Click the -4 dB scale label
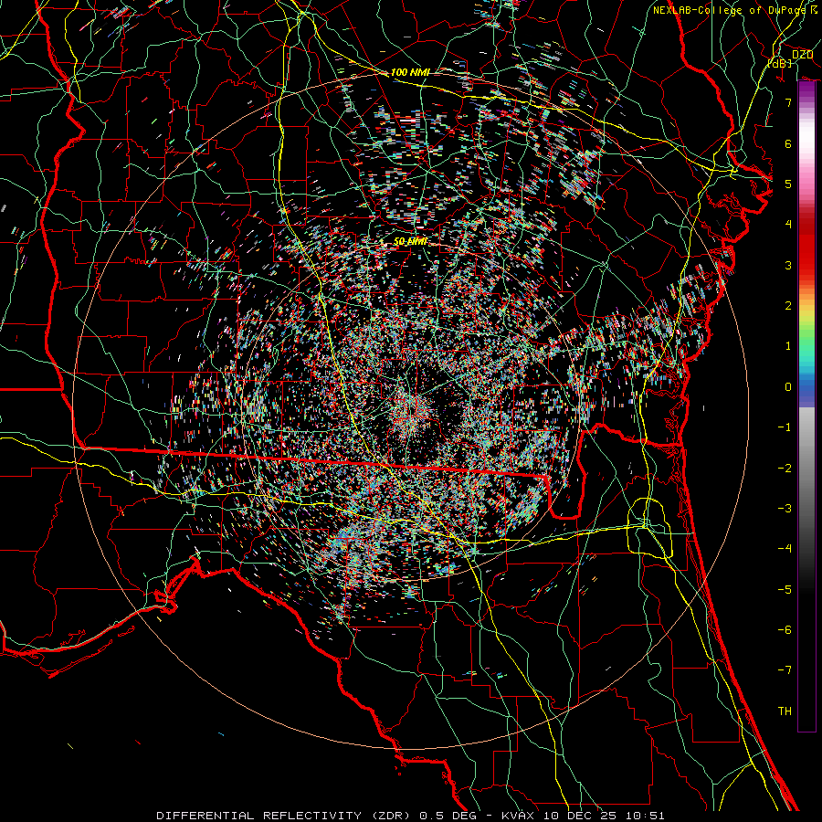The image size is (822, 822). coord(785,549)
